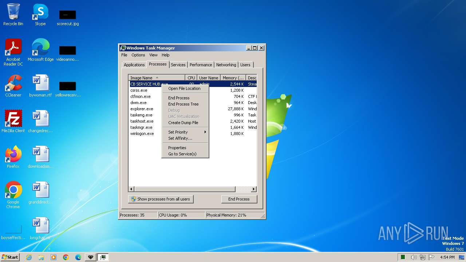Viewport: 466px width, 262px height.
Task: Open Action Center flag icon
Action: pos(431,257)
